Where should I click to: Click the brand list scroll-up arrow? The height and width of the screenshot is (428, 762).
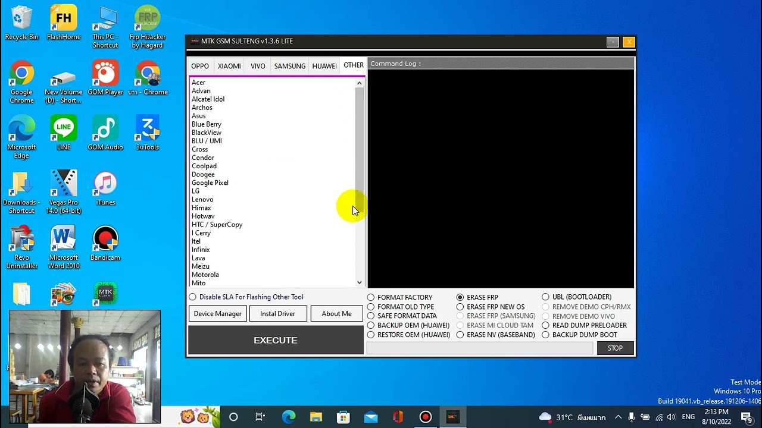click(x=360, y=83)
